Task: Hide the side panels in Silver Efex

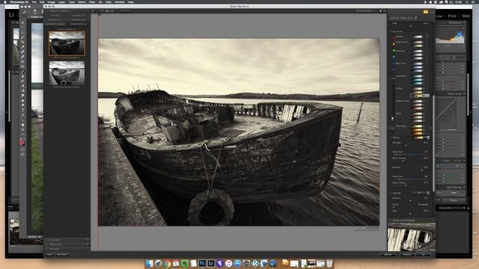Action: coord(385,10)
